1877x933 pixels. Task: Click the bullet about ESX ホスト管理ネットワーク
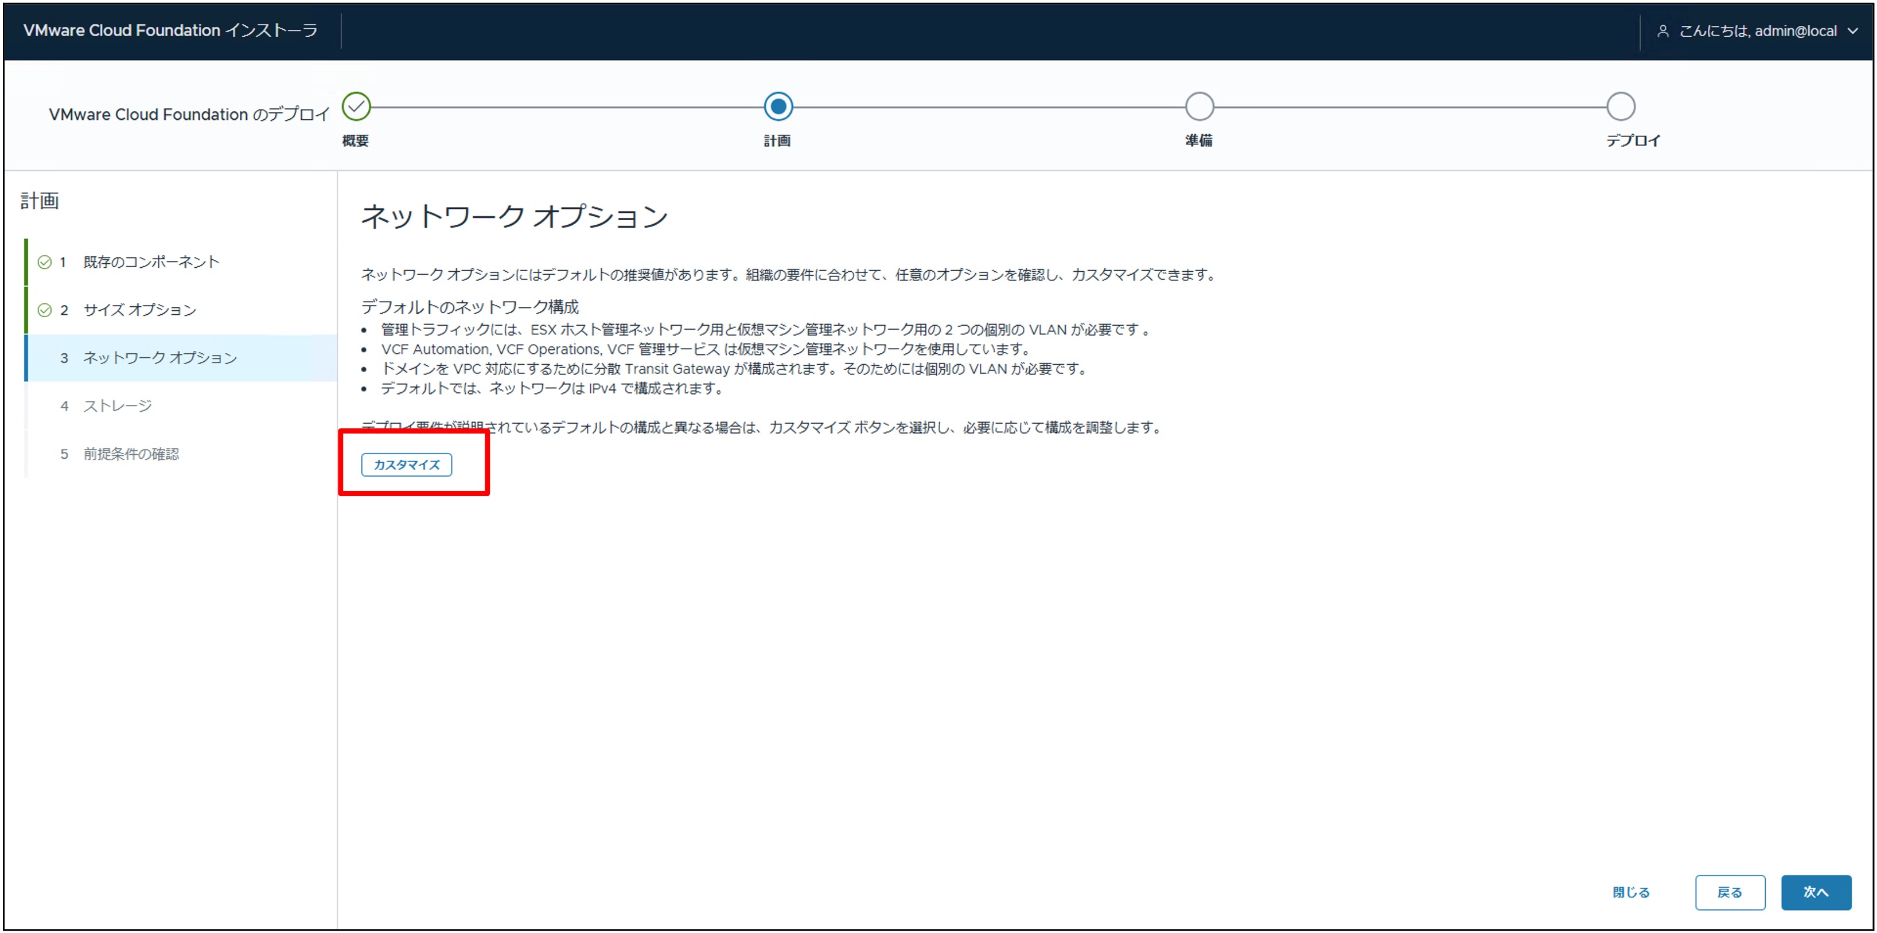tap(766, 329)
